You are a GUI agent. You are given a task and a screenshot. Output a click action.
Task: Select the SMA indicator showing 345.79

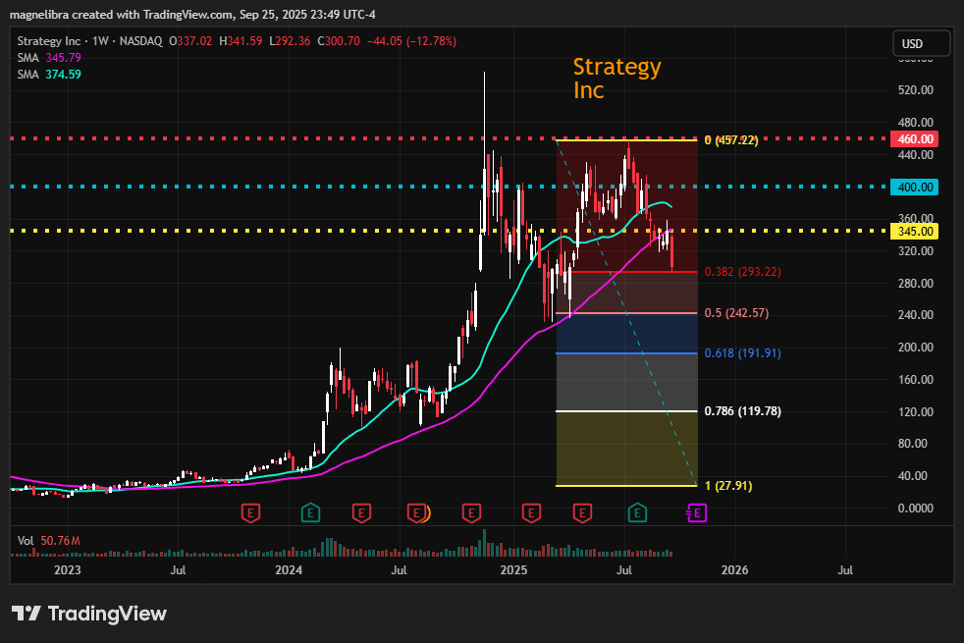[x=49, y=58]
